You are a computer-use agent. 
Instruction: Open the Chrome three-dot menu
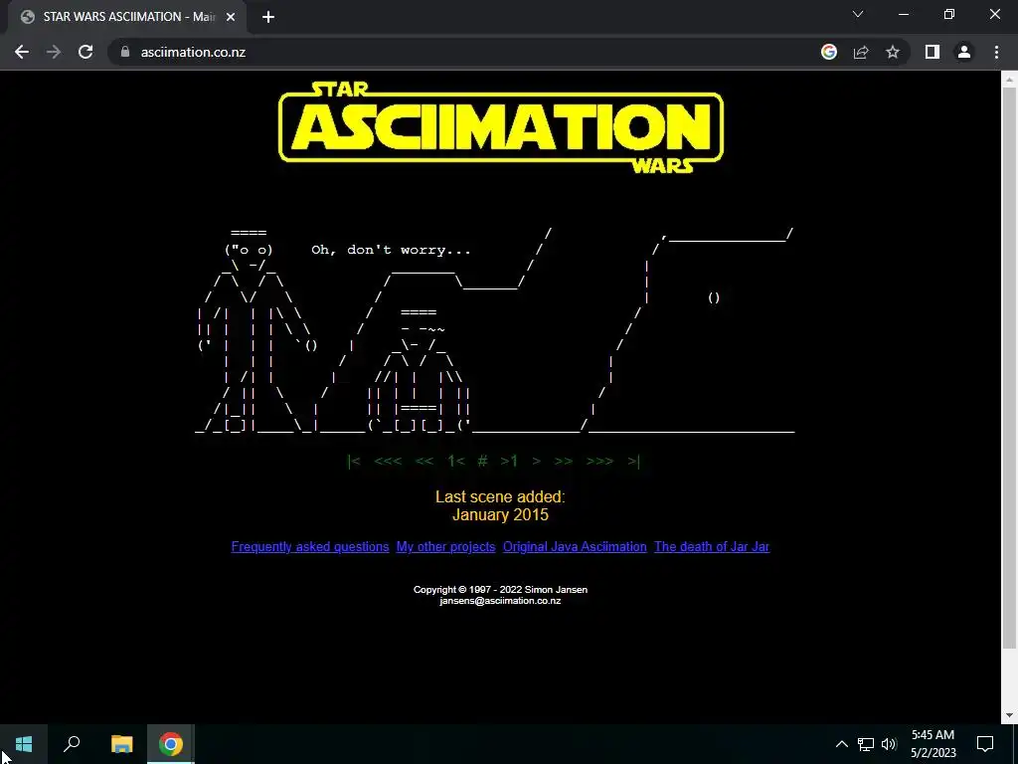pos(996,52)
